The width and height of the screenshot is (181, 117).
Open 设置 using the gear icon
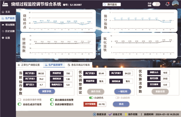point(3,38)
